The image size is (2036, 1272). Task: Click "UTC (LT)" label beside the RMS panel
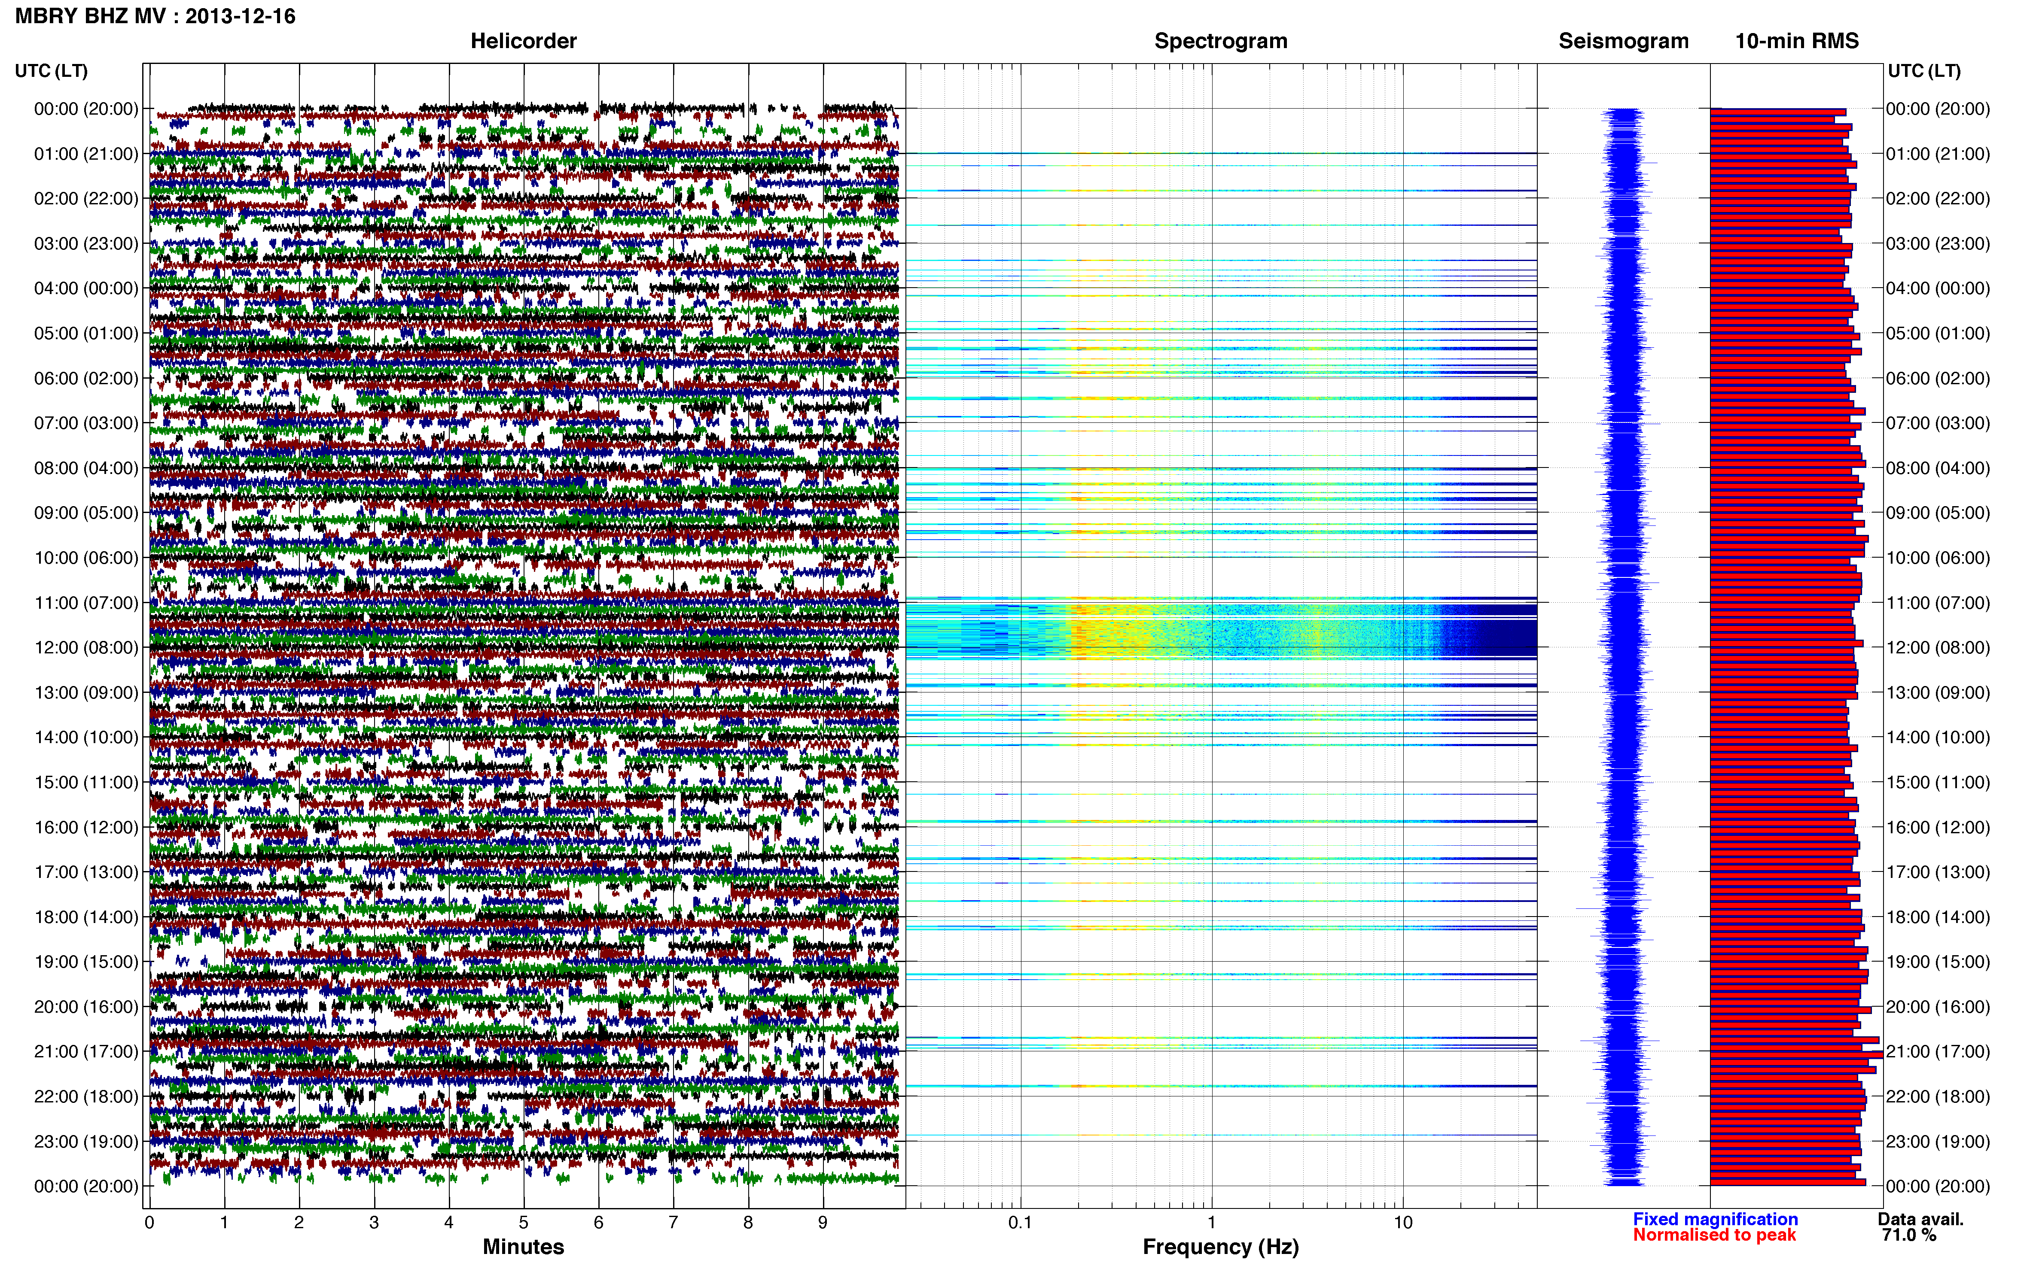pos(1924,71)
